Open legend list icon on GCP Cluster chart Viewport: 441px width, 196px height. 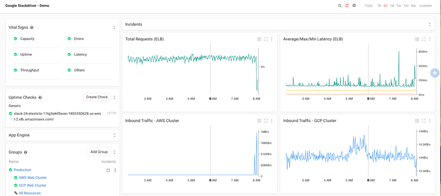[417, 120]
